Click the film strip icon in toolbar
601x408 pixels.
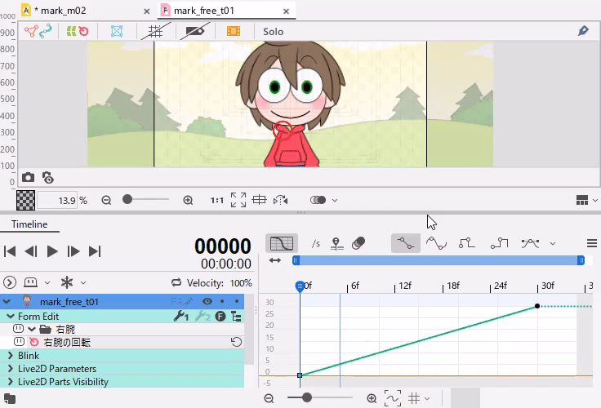(234, 32)
